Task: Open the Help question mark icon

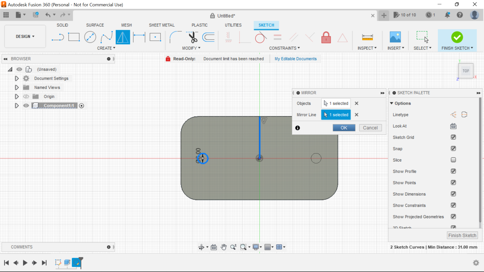Action: coord(460,15)
